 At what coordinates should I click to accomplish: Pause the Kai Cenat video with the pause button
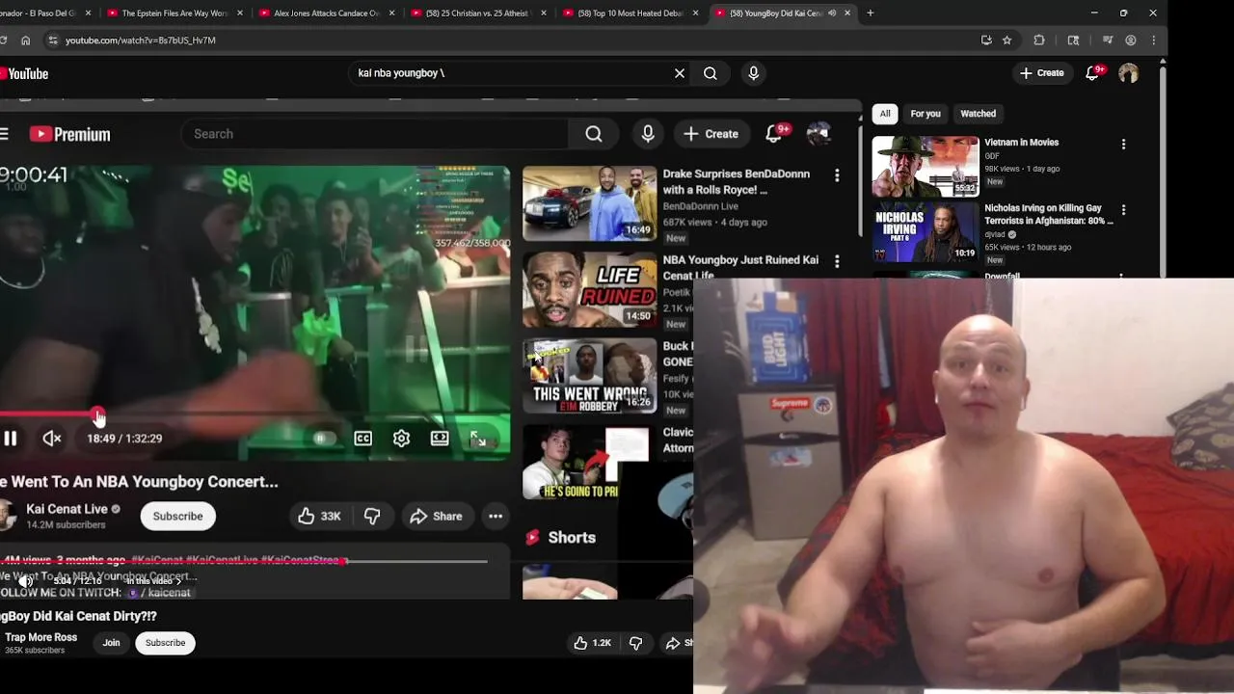point(10,439)
